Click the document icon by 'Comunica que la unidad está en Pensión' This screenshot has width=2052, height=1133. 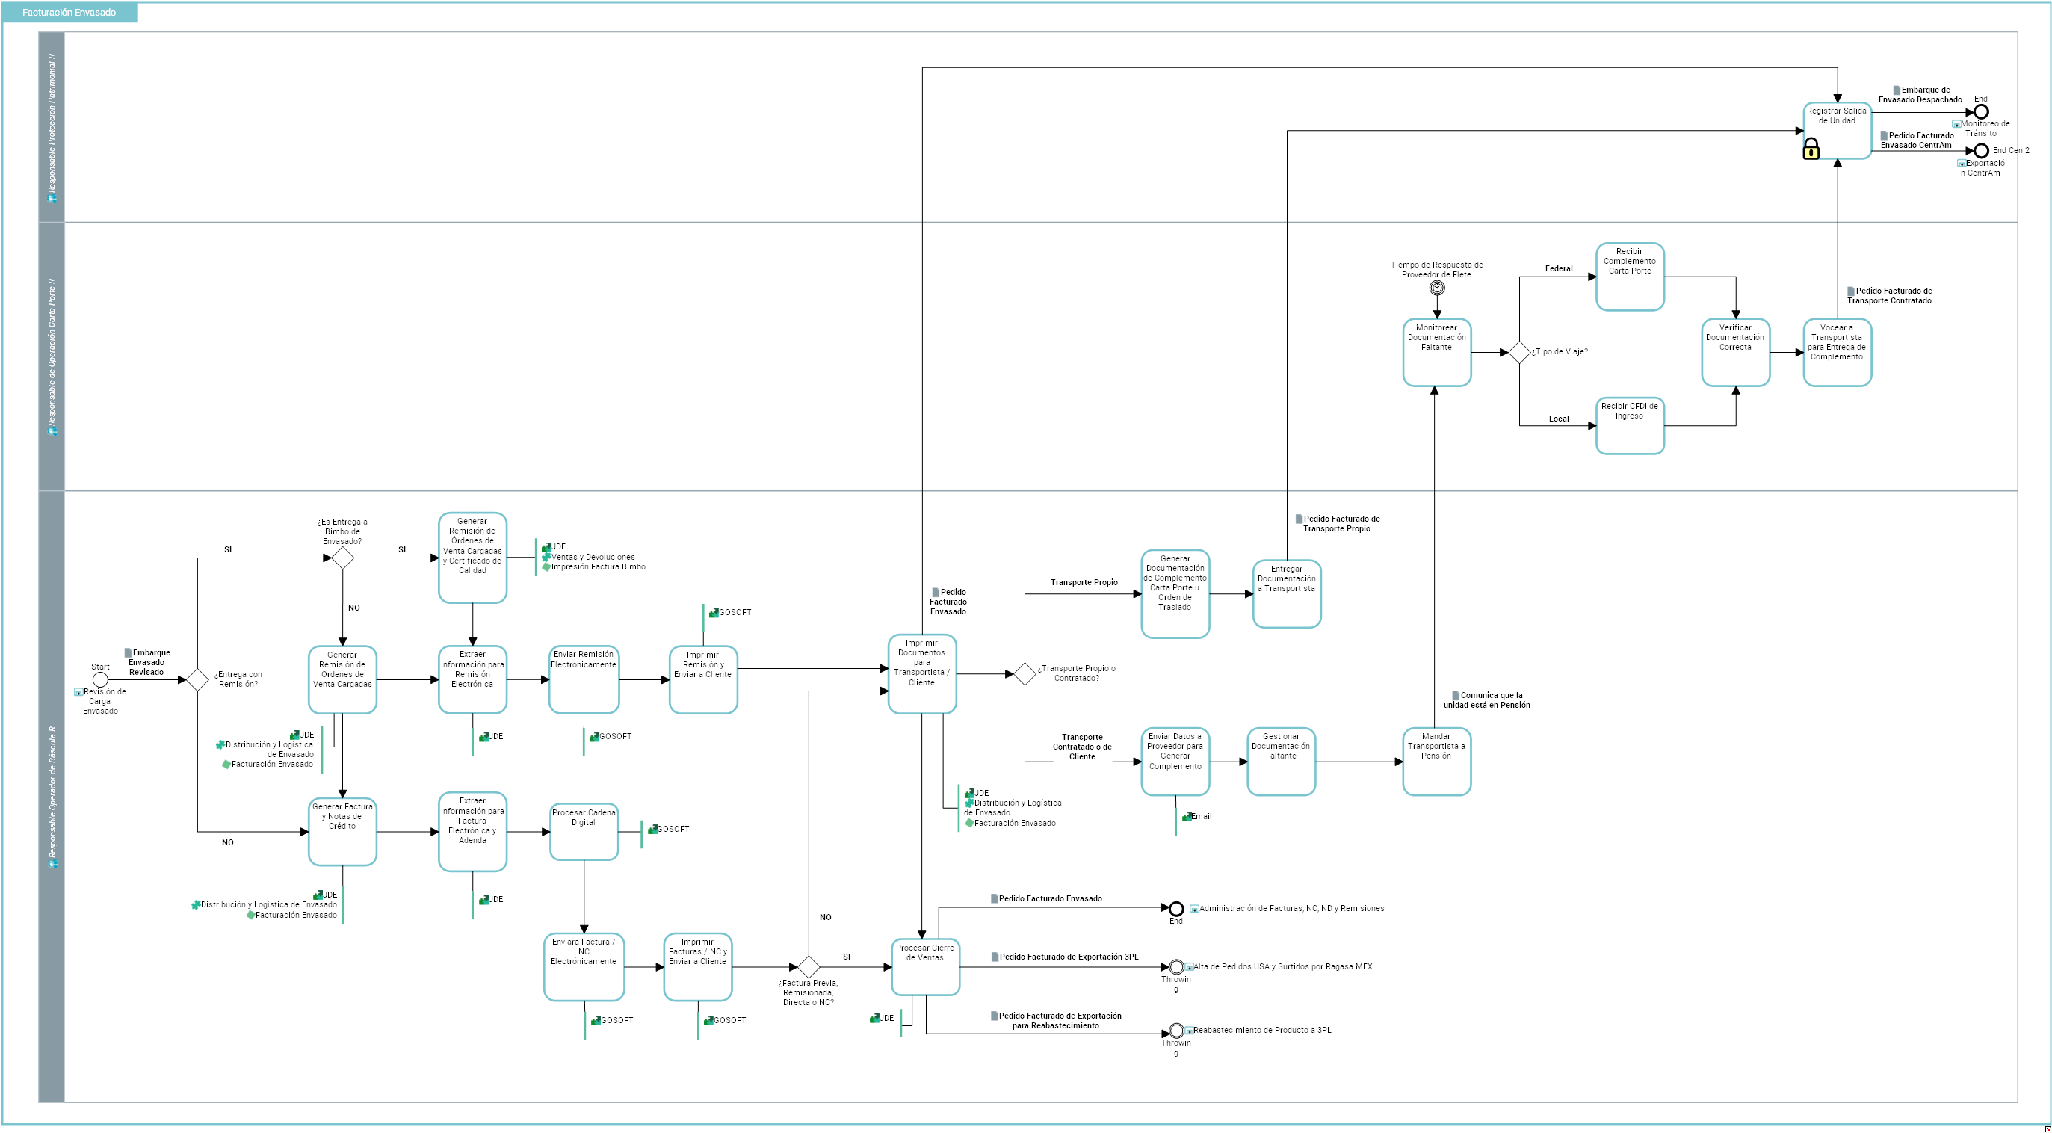(1456, 696)
